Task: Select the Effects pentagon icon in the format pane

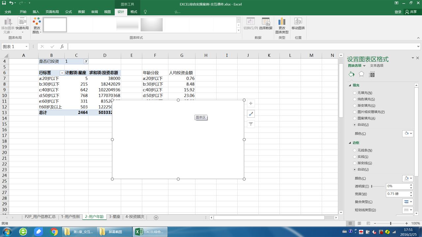Action: tap(362, 74)
